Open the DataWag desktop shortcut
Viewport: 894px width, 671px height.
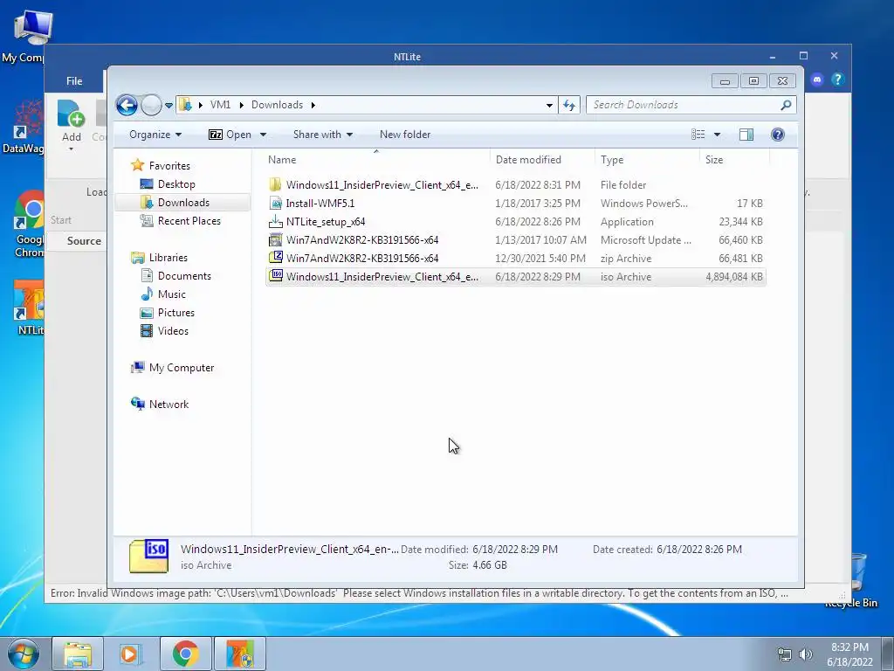tap(24, 127)
